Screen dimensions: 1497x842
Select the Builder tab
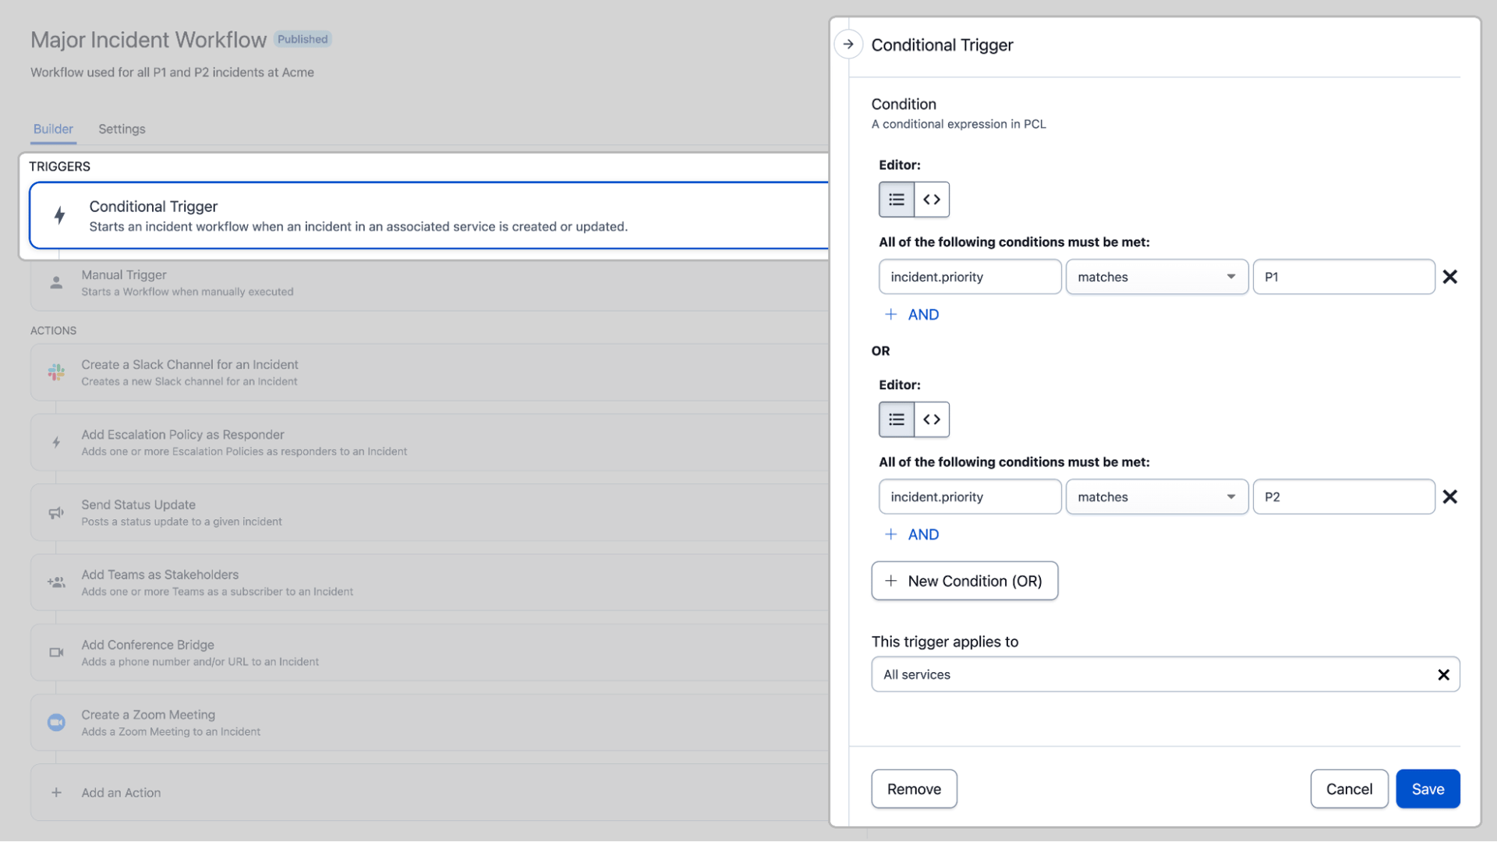pyautogui.click(x=53, y=129)
